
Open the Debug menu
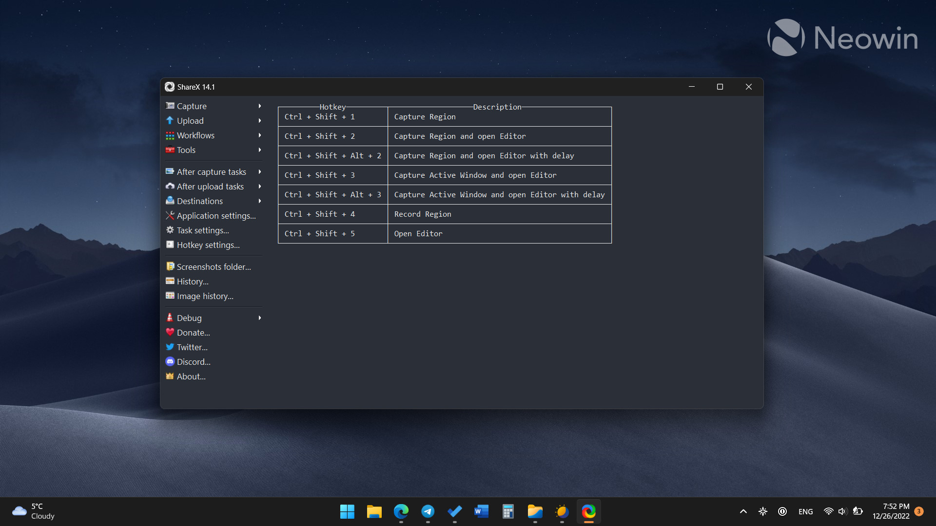click(214, 318)
